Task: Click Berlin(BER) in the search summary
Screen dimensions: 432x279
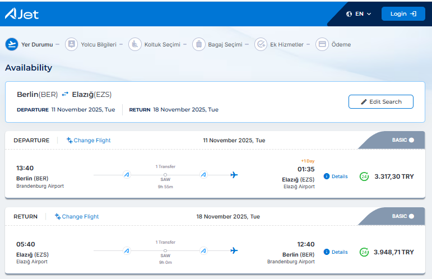Action: pyautogui.click(x=38, y=95)
